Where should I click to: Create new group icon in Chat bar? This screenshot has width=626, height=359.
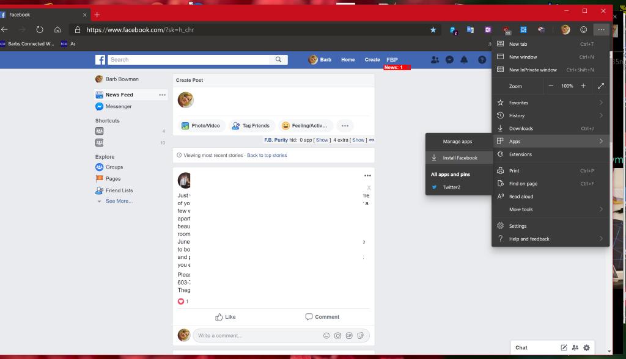[x=575, y=347]
